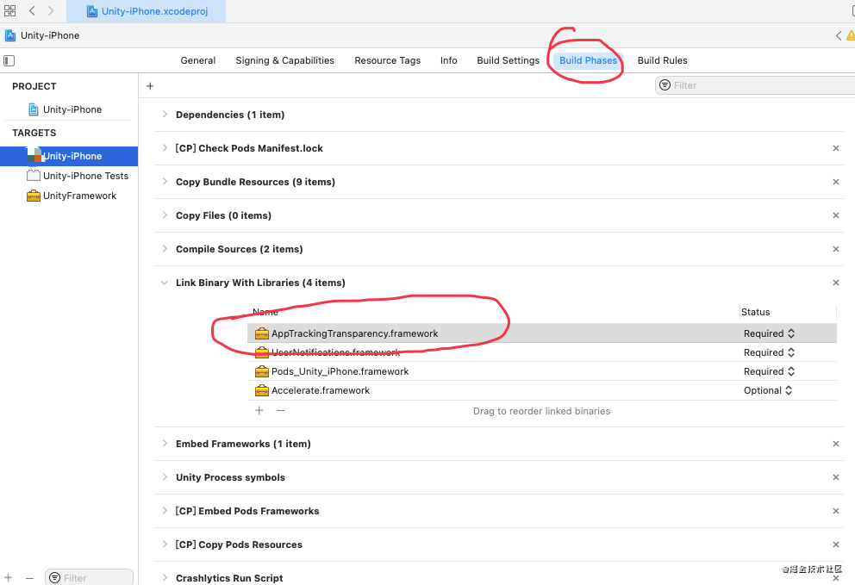Click the Unity-iPhone.xcodeproj document tab icon
Viewport: 855px width, 585px height.
92,12
